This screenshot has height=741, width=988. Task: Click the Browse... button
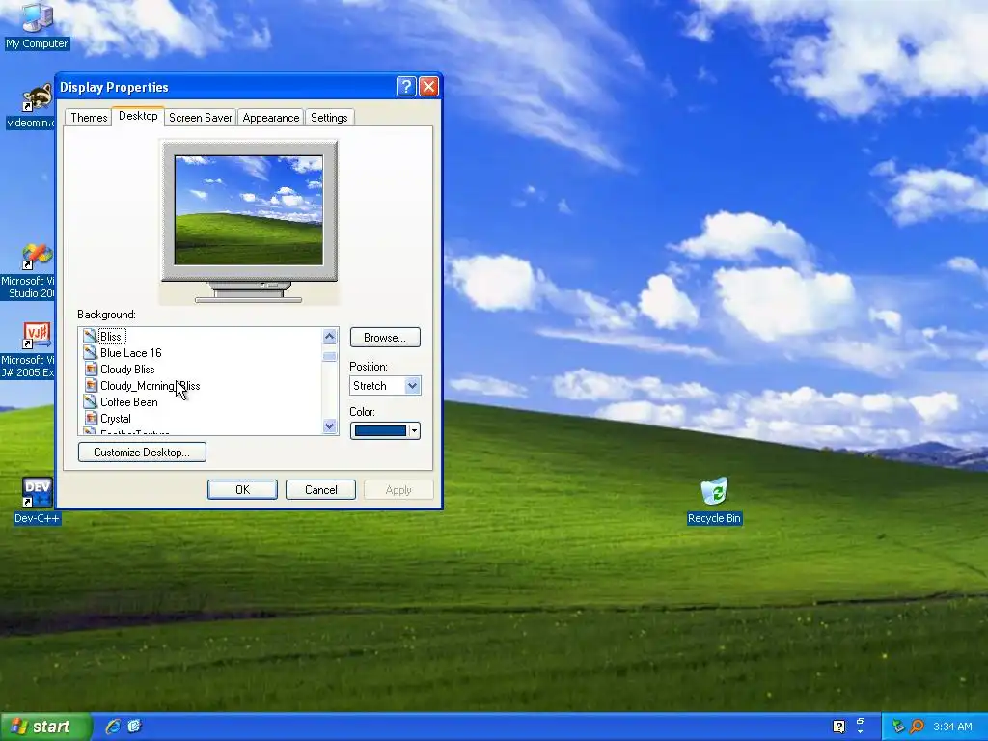tap(385, 337)
